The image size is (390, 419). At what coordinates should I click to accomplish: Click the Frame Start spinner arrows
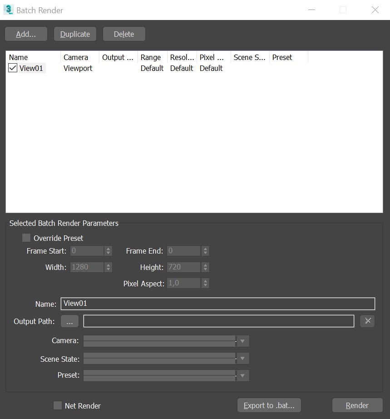click(108, 251)
